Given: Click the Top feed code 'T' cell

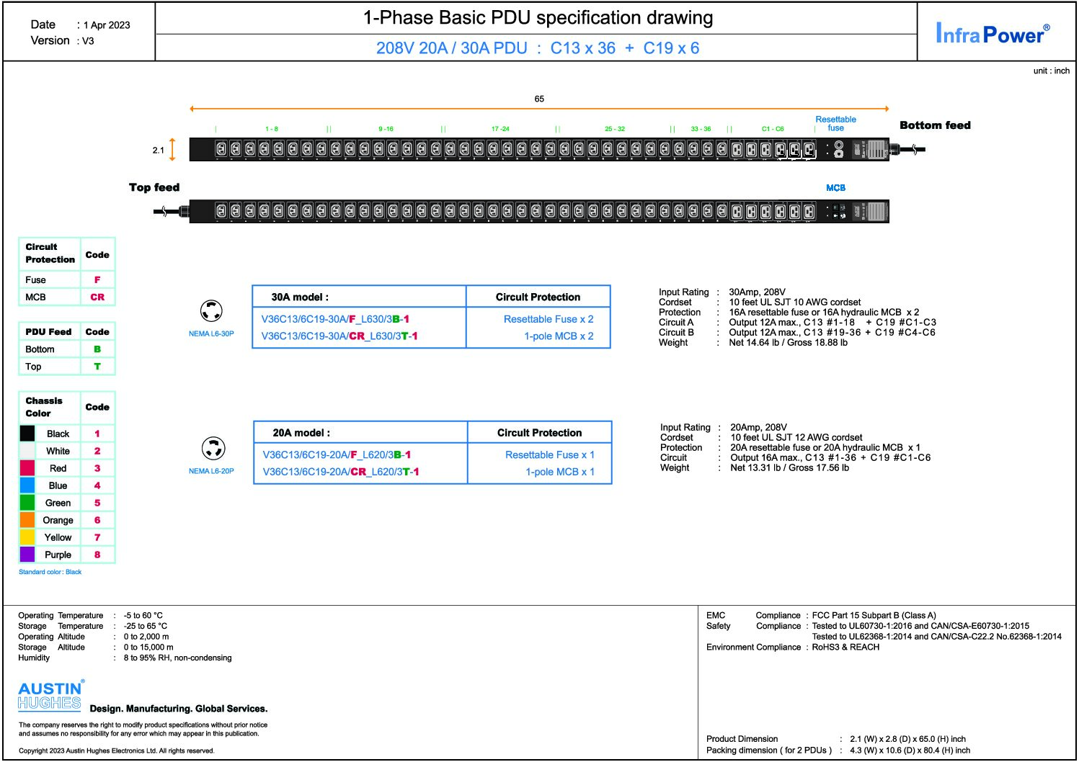Looking at the screenshot, I should tap(97, 367).
